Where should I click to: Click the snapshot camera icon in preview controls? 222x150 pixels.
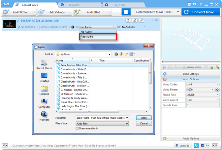176,67
